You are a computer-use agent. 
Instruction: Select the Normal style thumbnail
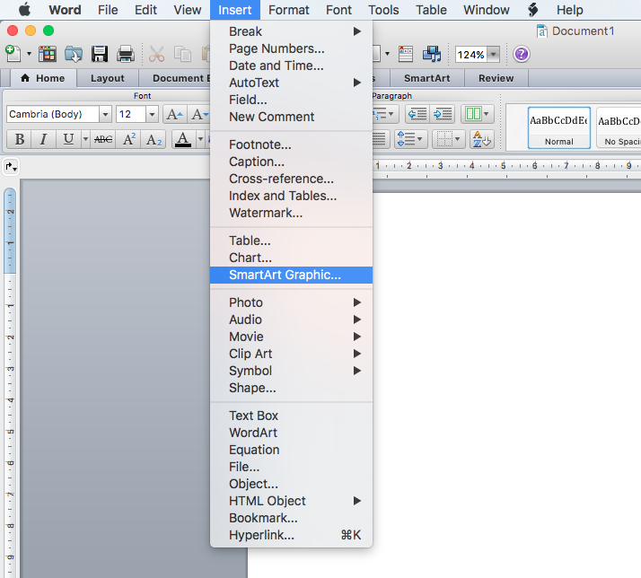558,127
